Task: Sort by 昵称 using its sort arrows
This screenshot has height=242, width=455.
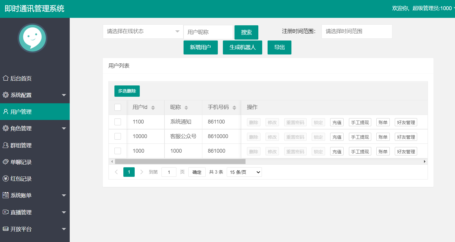Action: 186,108
